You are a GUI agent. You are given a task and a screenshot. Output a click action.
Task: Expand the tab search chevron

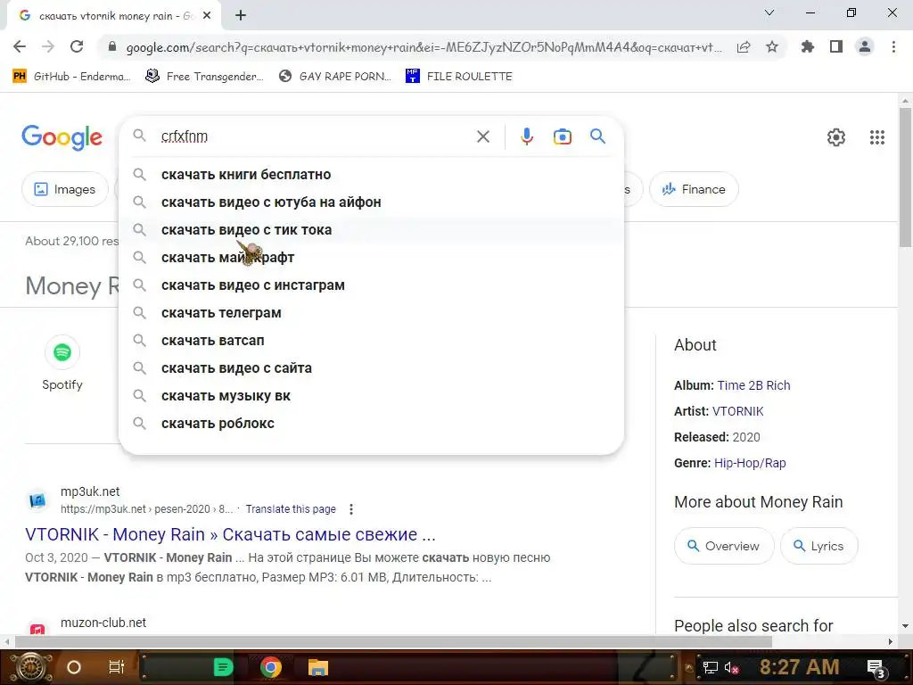coord(769,12)
